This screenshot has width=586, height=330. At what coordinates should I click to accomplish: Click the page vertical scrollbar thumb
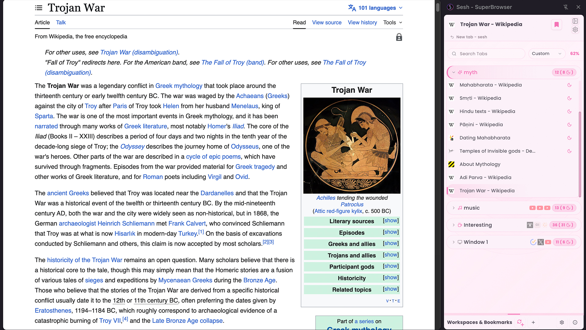click(x=438, y=7)
